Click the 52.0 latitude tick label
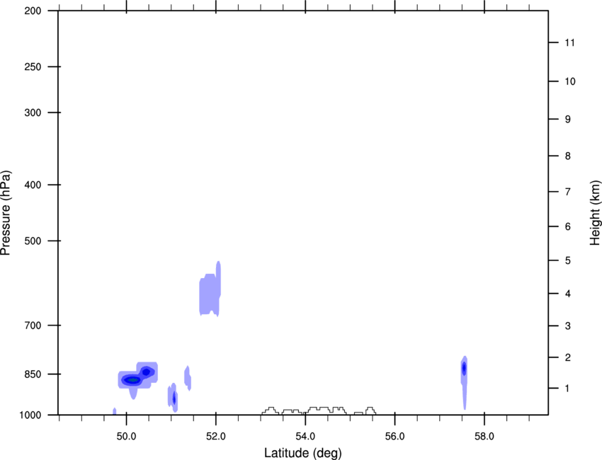Viewport: 602px width, 460px height. pos(216,437)
